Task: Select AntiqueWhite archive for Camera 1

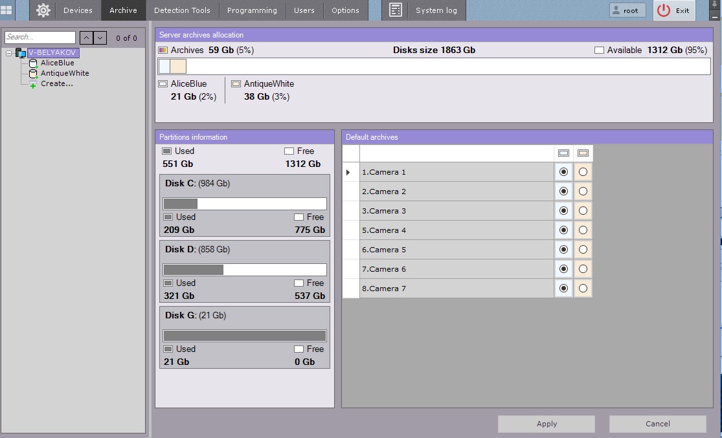Action: tap(583, 172)
